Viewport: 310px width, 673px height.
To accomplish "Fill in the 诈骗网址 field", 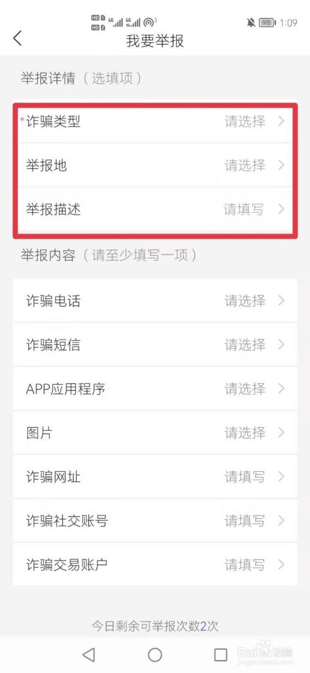I will [155, 477].
